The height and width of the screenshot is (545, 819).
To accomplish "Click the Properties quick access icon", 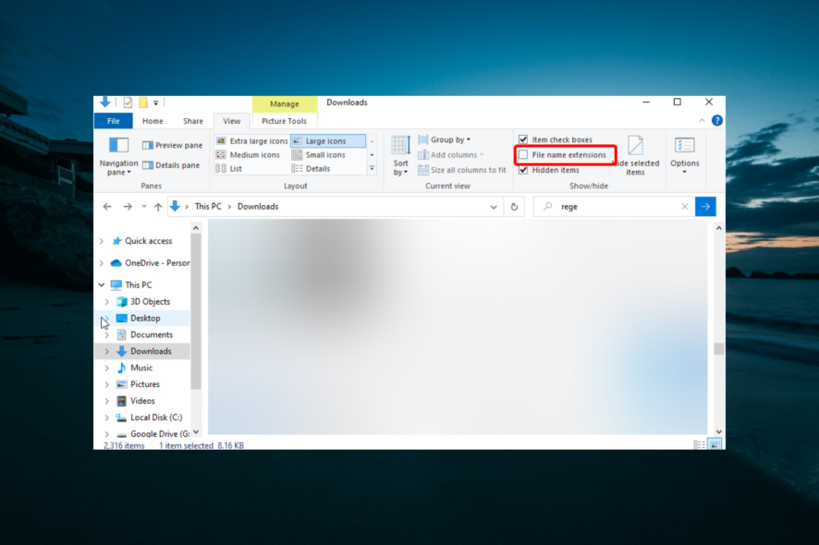I will tap(128, 103).
